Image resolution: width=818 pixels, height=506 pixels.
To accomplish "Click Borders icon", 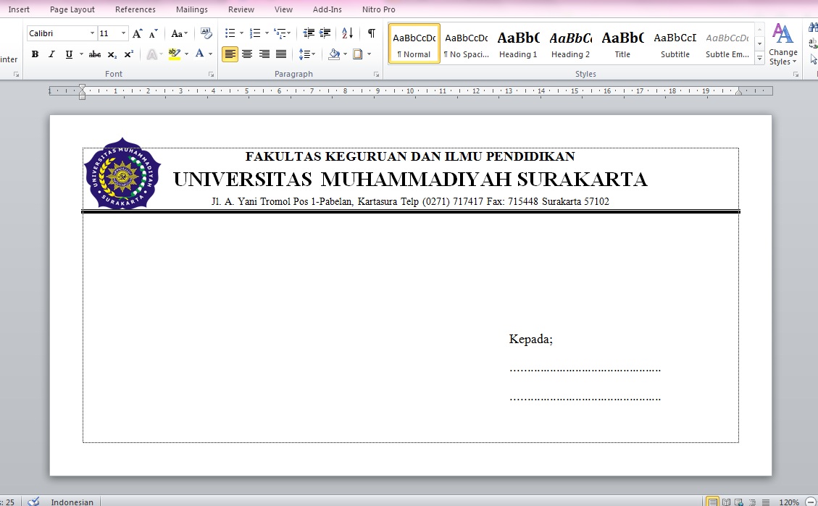I will [x=358, y=54].
